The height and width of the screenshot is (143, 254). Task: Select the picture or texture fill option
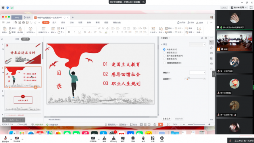tap(164, 55)
